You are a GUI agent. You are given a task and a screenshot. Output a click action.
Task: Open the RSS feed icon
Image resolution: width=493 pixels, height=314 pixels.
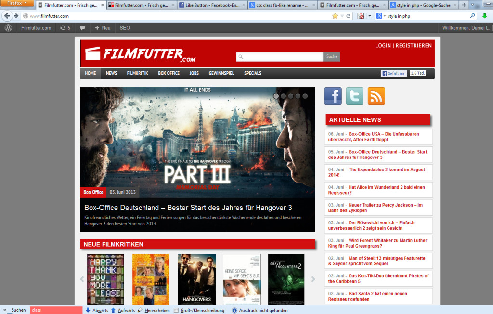tap(376, 96)
